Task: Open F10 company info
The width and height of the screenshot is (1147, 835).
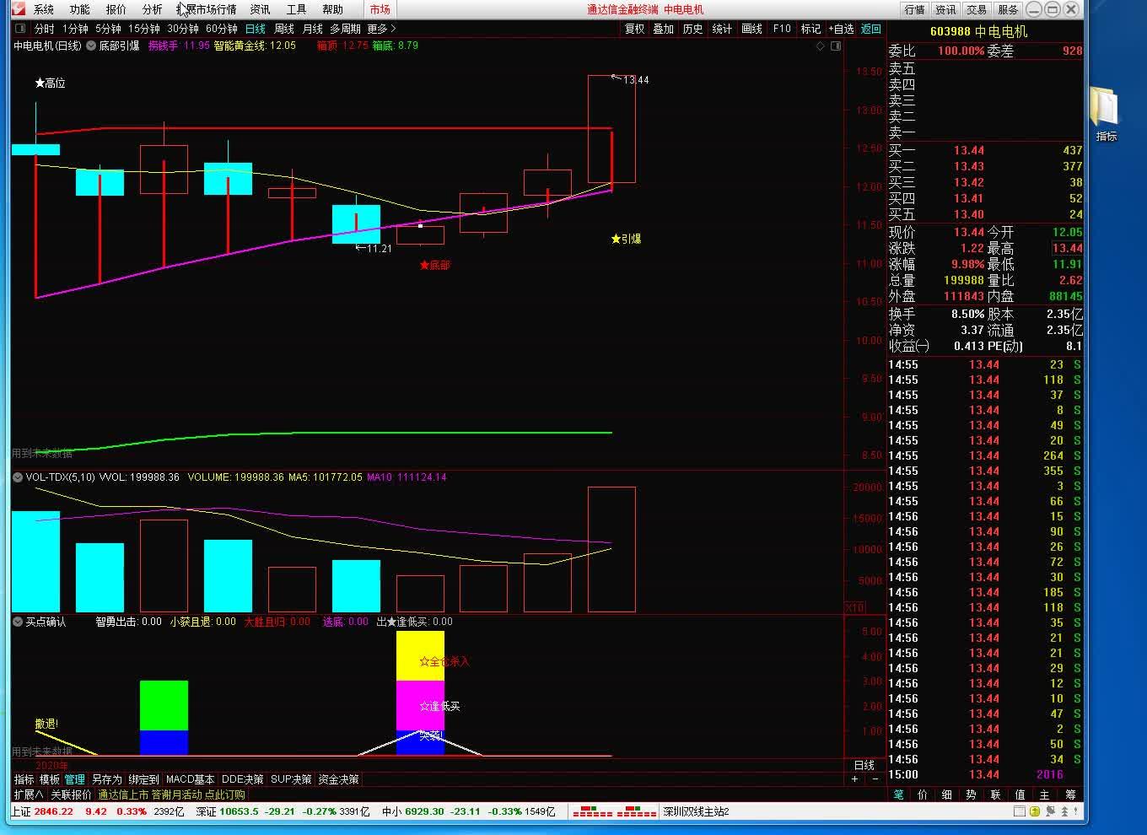Action: tap(782, 29)
